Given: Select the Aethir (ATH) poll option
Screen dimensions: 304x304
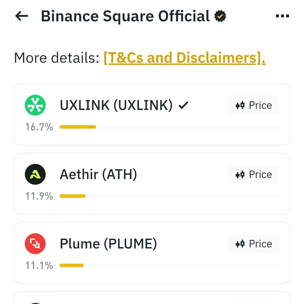Looking at the screenshot, I should click(x=152, y=184).
